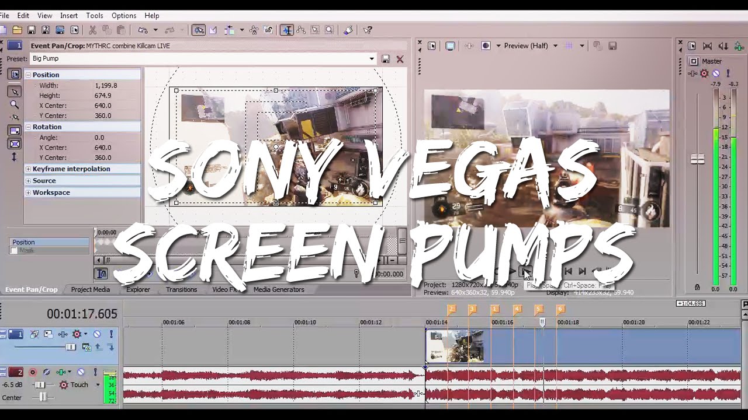Open Video Output FX in preview
The width and height of the screenshot is (748, 420).
(469, 46)
